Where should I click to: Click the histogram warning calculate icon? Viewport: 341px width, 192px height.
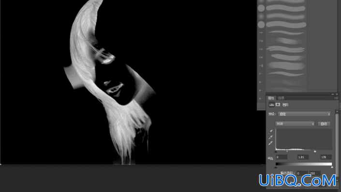tap(270, 158)
